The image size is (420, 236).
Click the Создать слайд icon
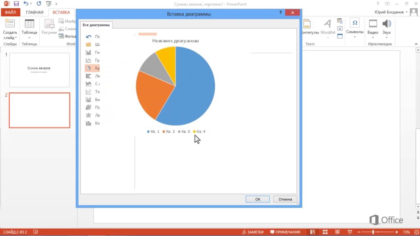(x=10, y=24)
